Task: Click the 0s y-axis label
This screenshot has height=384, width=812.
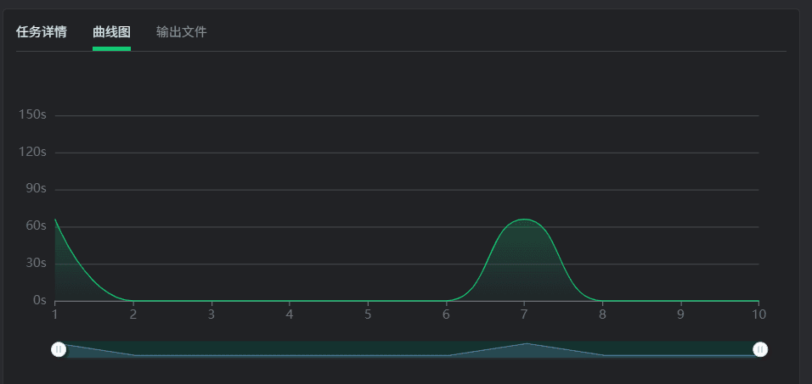Action: [x=40, y=300]
